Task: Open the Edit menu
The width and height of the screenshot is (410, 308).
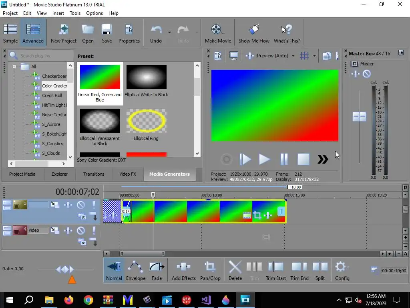Action: tap(27, 13)
